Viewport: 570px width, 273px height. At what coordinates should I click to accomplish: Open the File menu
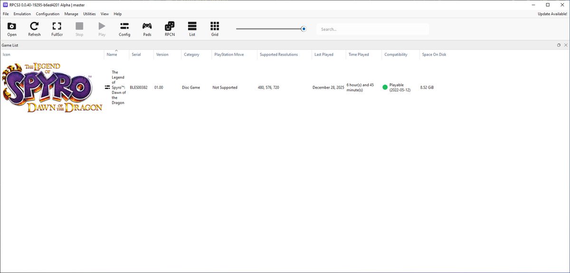(6, 14)
